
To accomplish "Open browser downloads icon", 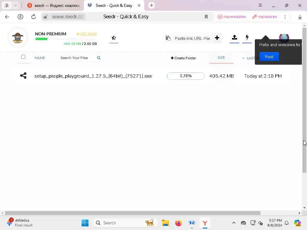I will pos(300,17).
